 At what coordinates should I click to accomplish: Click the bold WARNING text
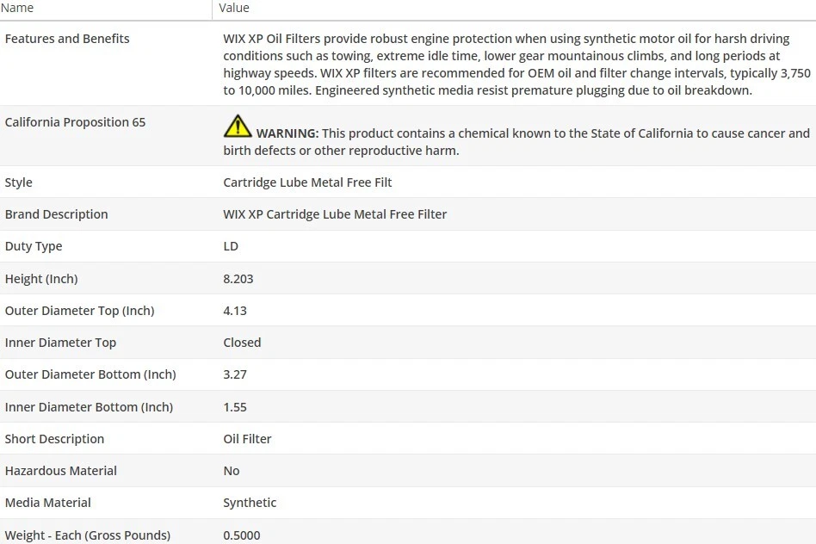pos(287,133)
